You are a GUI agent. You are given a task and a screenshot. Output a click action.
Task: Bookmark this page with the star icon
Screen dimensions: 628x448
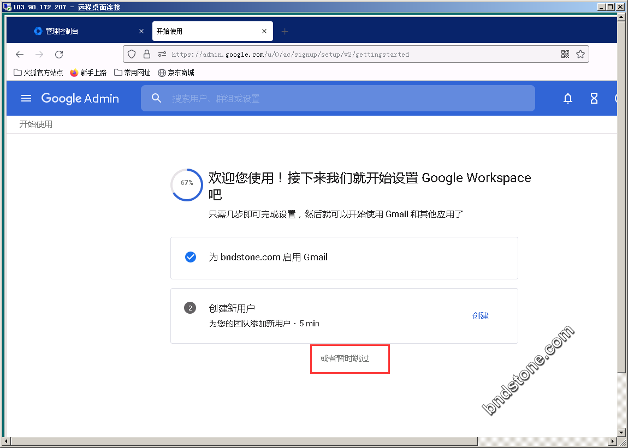pyautogui.click(x=580, y=54)
